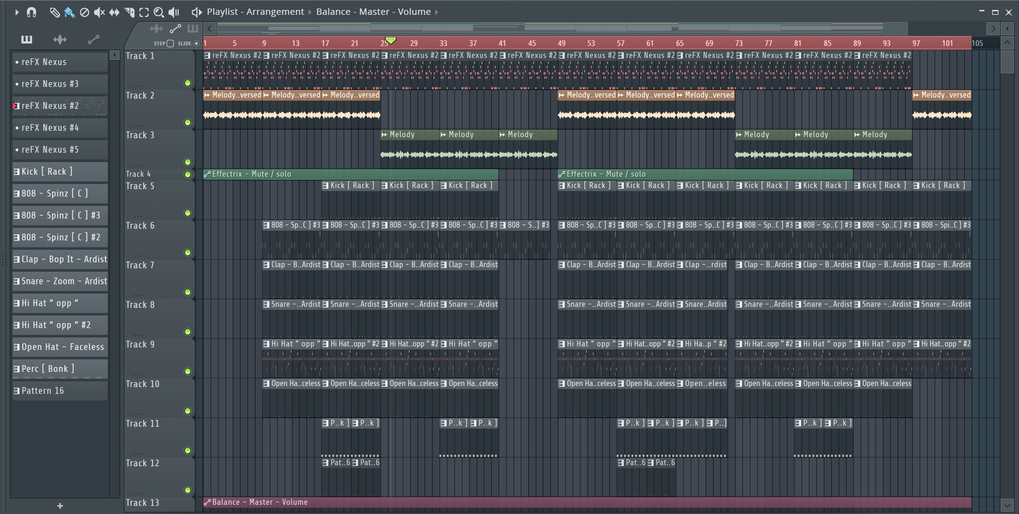Select Snare - Zoom - Ardist pattern

(x=60, y=281)
